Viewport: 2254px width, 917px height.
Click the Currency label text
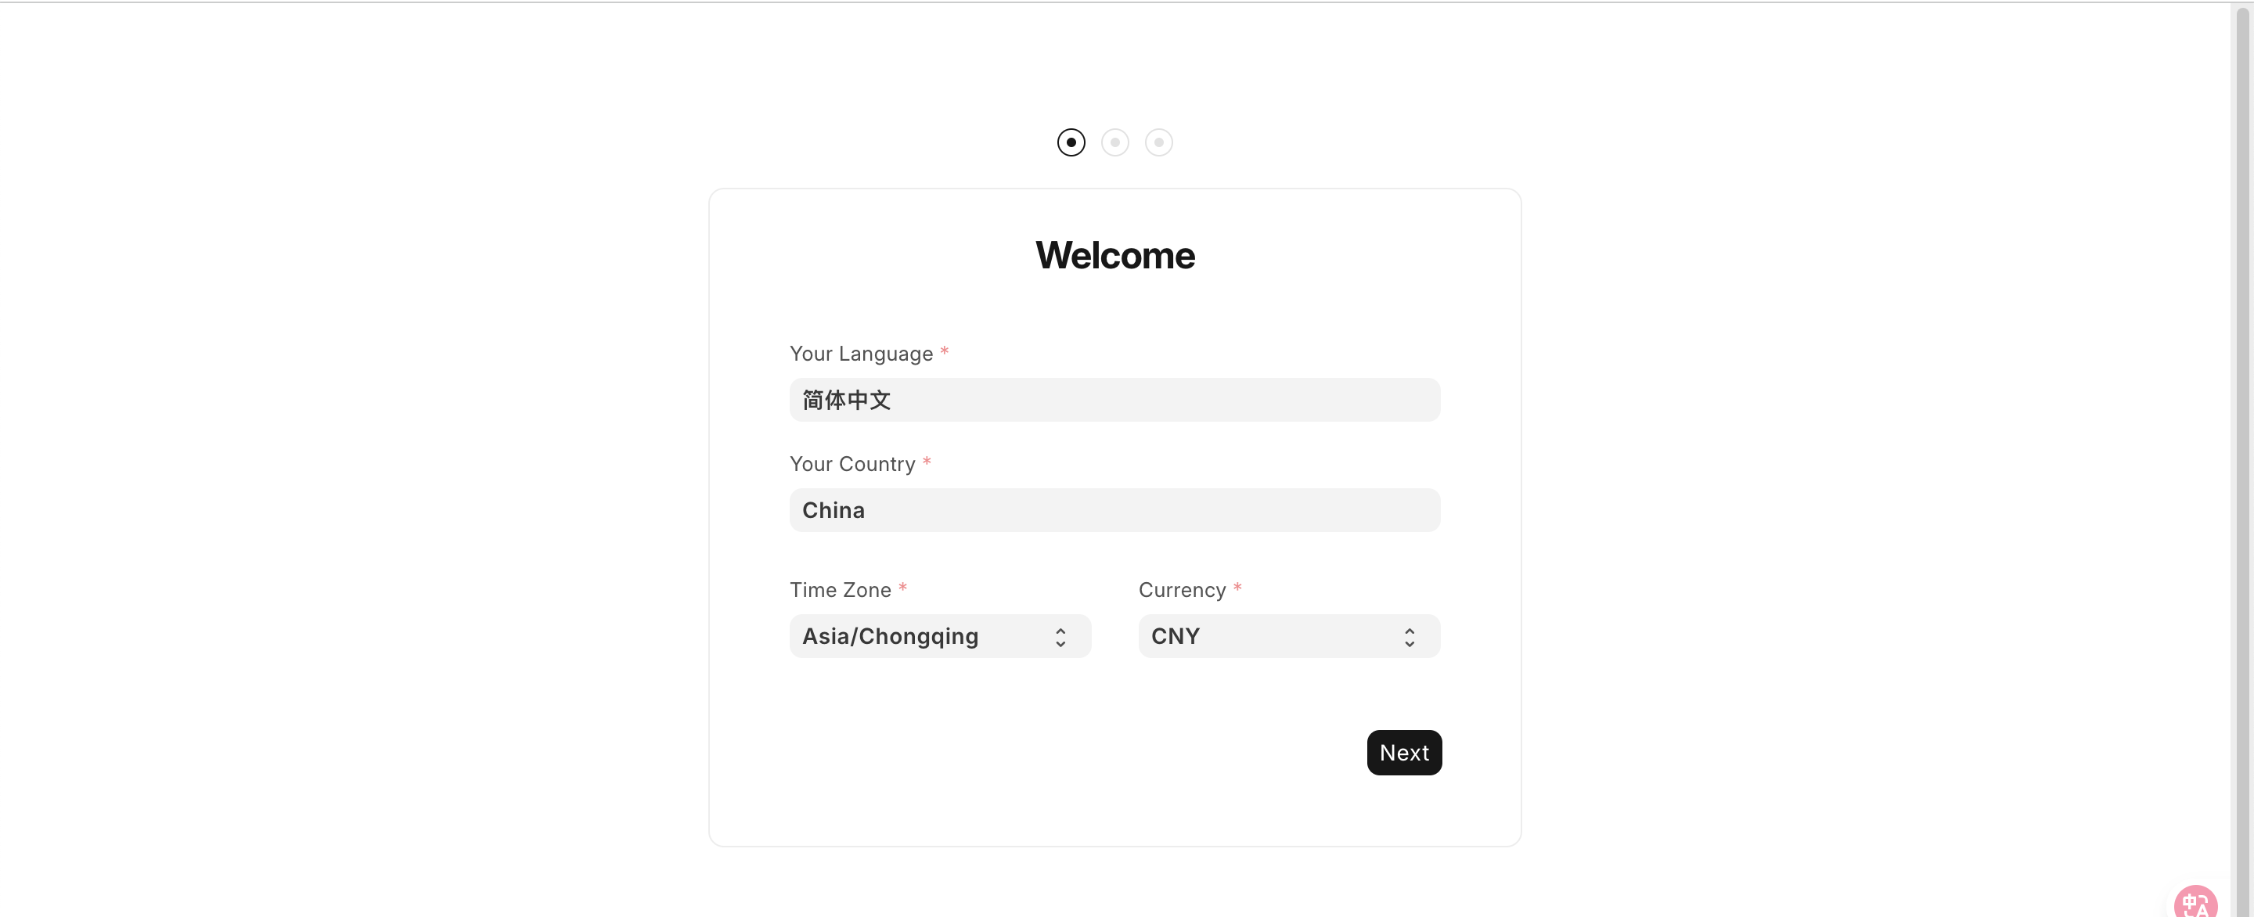click(x=1181, y=590)
